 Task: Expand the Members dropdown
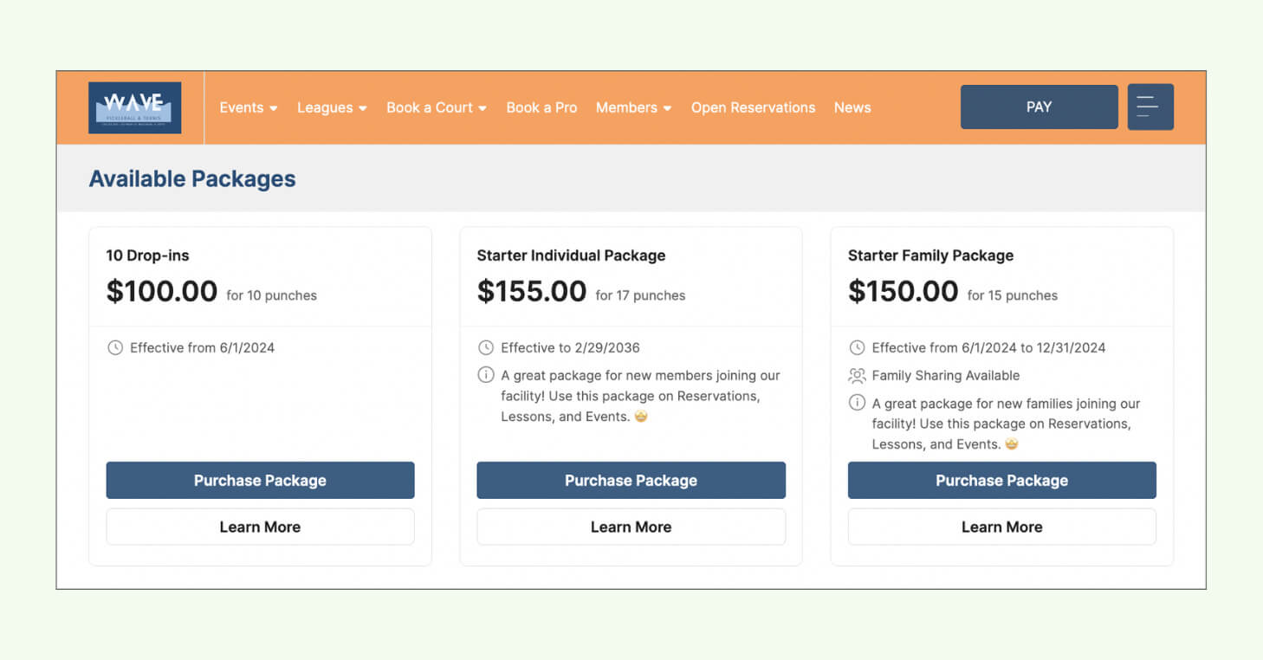633,107
